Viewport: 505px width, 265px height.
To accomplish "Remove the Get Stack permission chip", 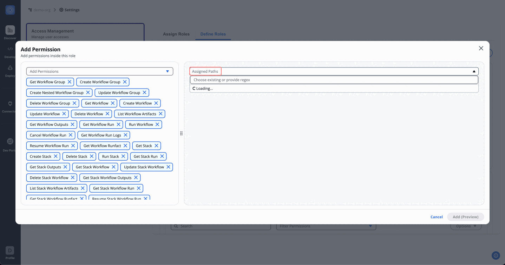I will pyautogui.click(x=156, y=146).
